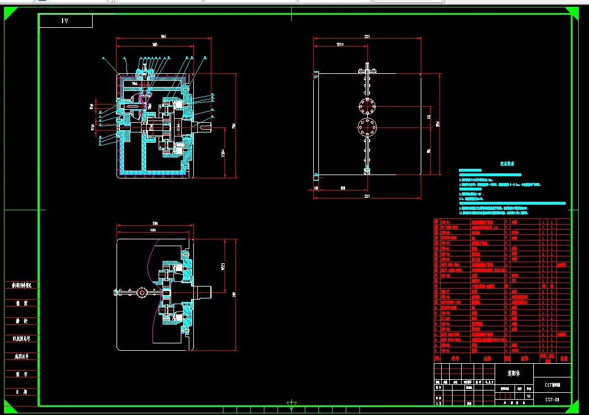The width and height of the screenshot is (589, 415).
Task: Click the output shaft end in the front section view
Action: tap(203, 127)
